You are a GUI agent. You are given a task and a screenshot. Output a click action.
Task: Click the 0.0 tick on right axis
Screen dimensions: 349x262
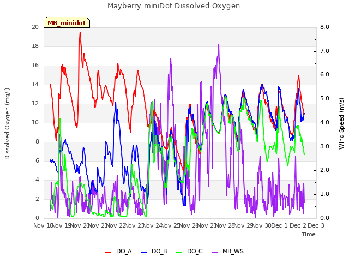324,218
